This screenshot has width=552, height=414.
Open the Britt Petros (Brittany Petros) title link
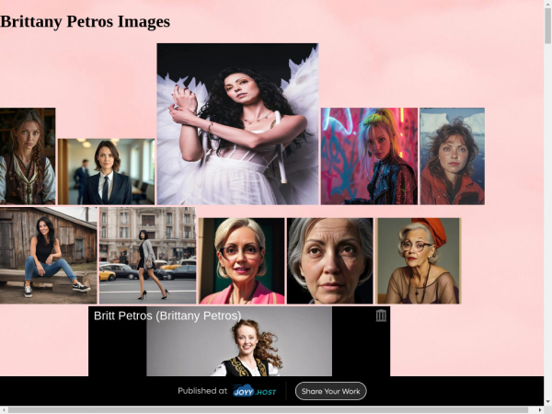point(167,316)
